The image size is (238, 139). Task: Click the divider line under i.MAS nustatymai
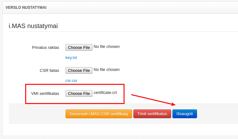click(123, 32)
